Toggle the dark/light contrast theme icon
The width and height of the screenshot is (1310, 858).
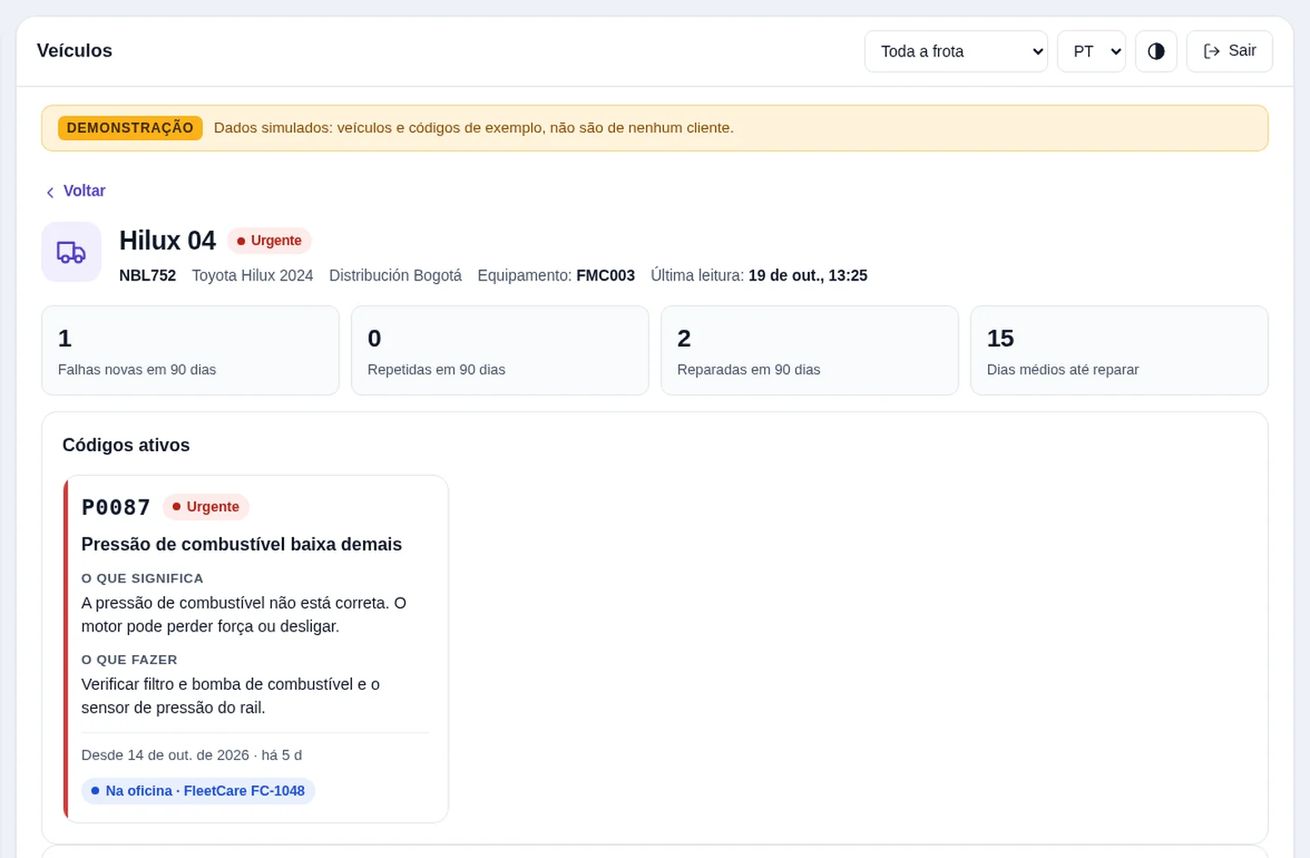(x=1156, y=51)
